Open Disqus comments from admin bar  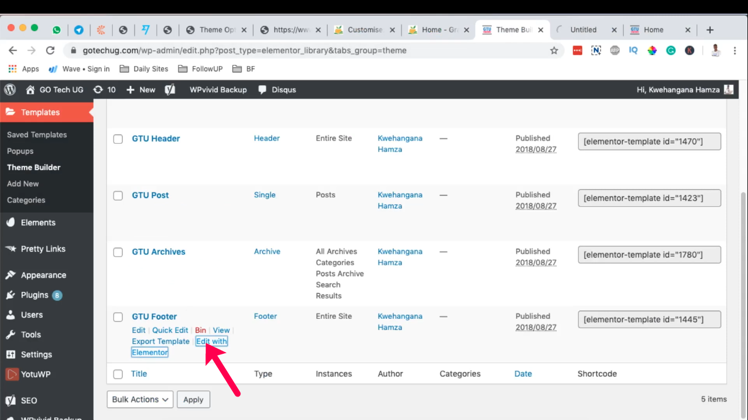(277, 90)
